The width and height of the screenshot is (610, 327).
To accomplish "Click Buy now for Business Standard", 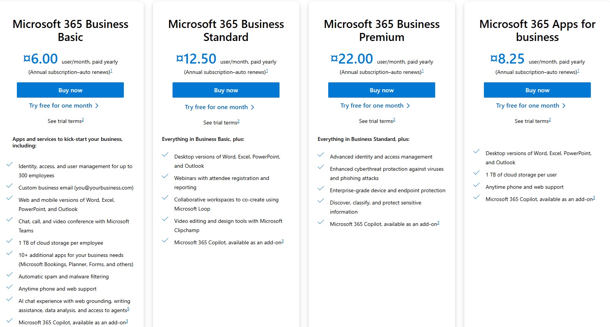I will coord(226,90).
